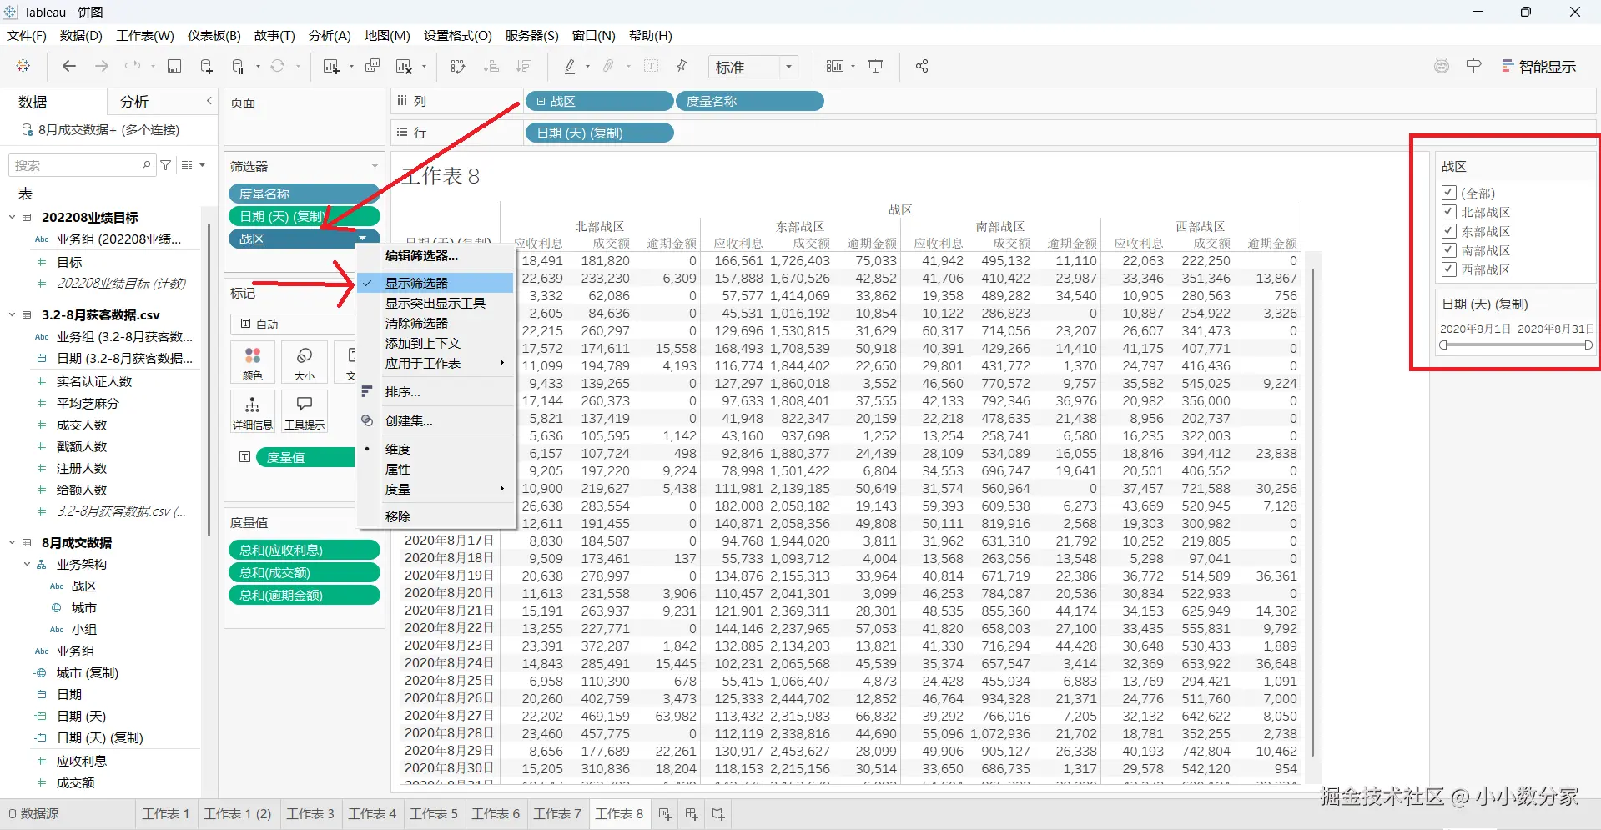Click the 战区 pill on columns shelf

599,101
